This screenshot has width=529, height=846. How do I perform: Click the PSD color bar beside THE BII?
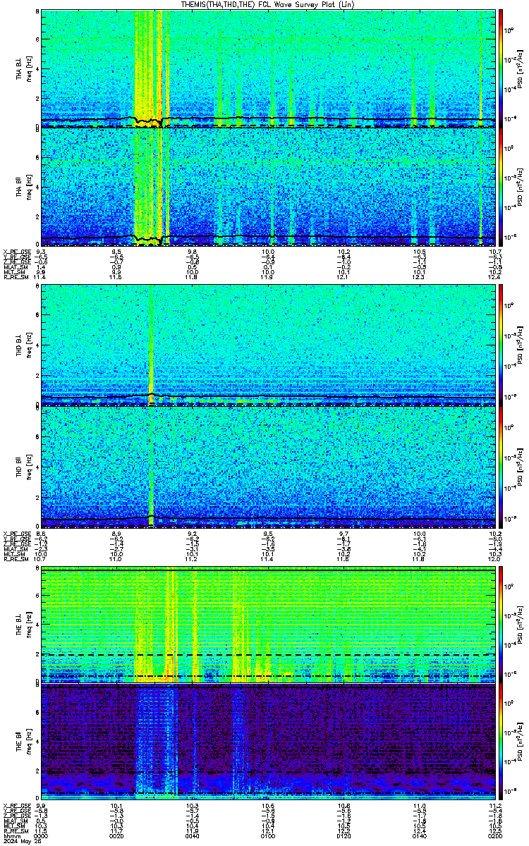[x=501, y=742]
